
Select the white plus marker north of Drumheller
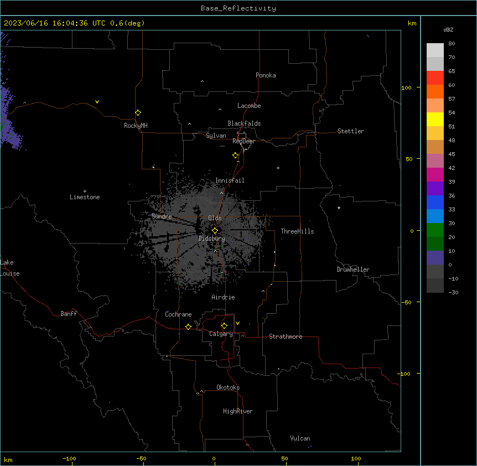click(x=339, y=208)
